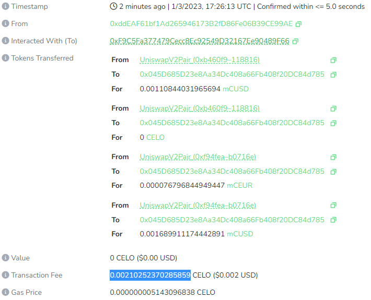This screenshot has width=371, height=300.
Task: Copy UniswapV2Pair address above the mCEUR transfer
Action: click(333, 157)
